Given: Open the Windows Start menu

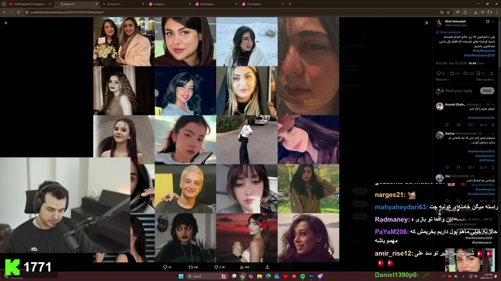Looking at the screenshot, I should coord(181,276).
